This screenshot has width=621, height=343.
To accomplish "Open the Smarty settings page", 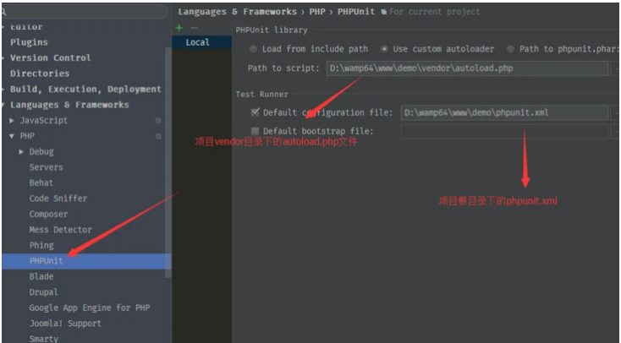I will [43, 339].
